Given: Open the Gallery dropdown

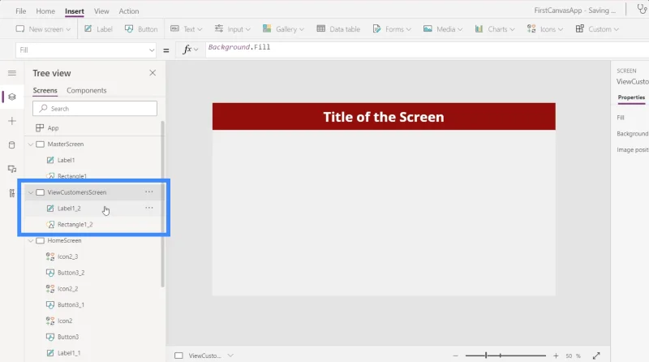Looking at the screenshot, I should coord(283,29).
